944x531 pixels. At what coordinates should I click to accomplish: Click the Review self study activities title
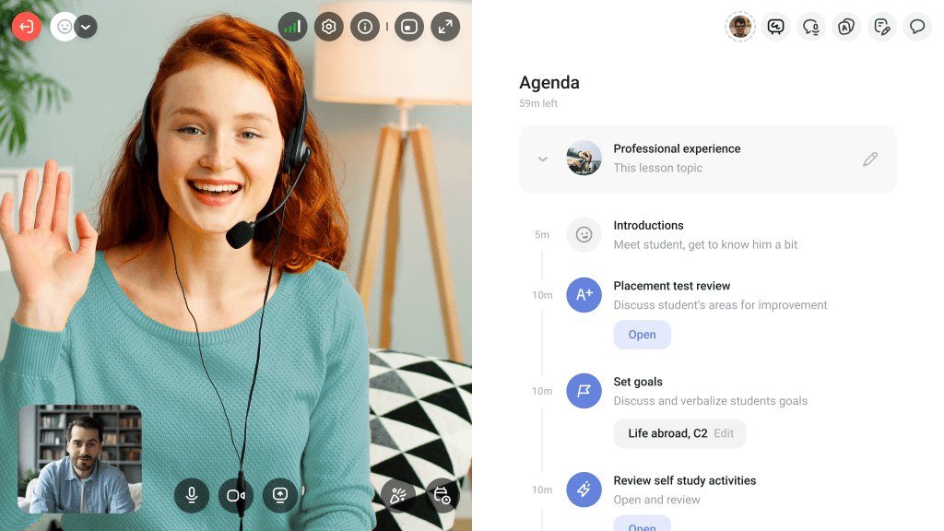[x=685, y=480]
